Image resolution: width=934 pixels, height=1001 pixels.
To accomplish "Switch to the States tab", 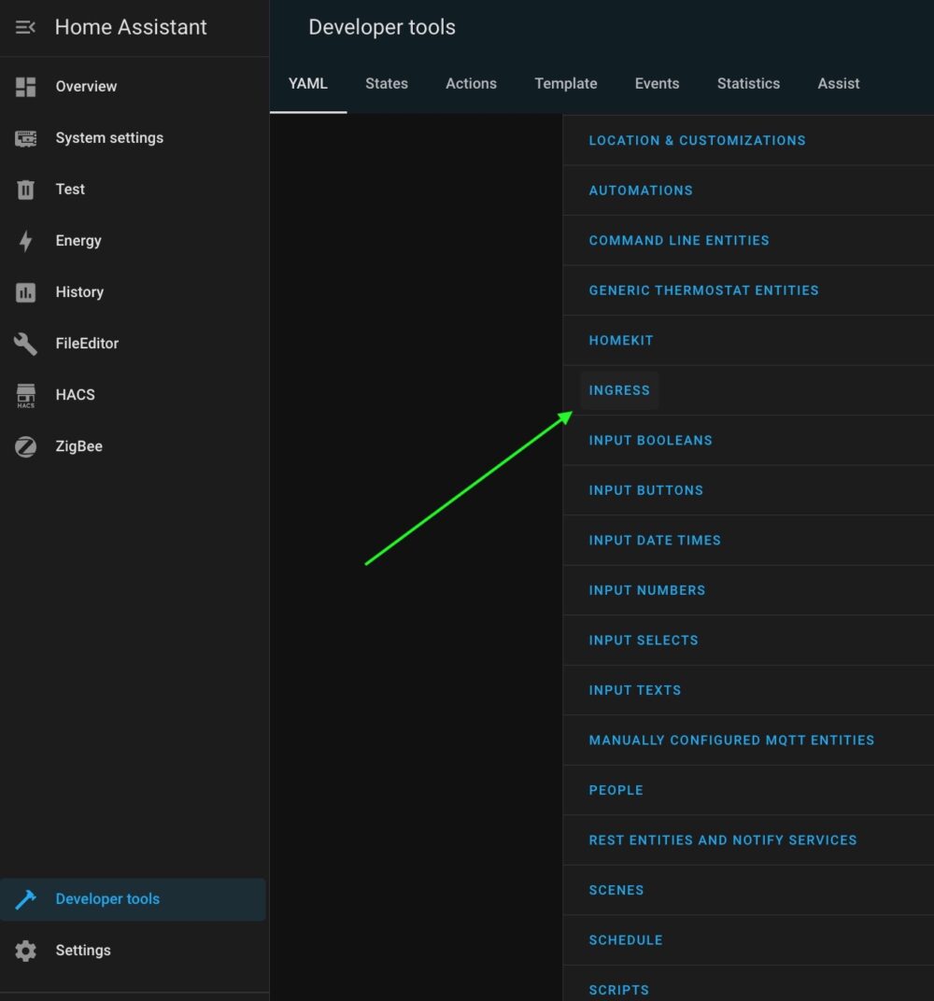I will [386, 83].
